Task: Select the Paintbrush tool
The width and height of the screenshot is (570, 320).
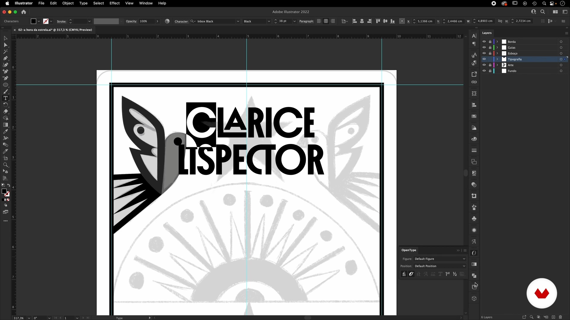Action: 5,92
